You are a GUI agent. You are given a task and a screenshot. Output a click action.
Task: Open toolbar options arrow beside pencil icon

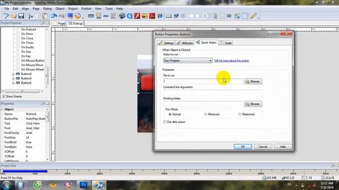(258, 18)
